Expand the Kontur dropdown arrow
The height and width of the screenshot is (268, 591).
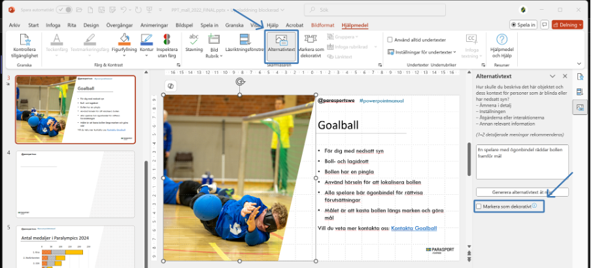point(146,56)
